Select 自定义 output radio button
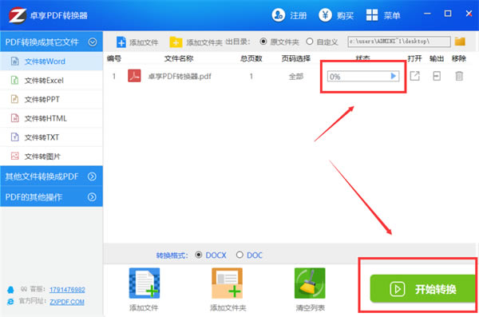This screenshot has width=479, height=317. coord(310,42)
